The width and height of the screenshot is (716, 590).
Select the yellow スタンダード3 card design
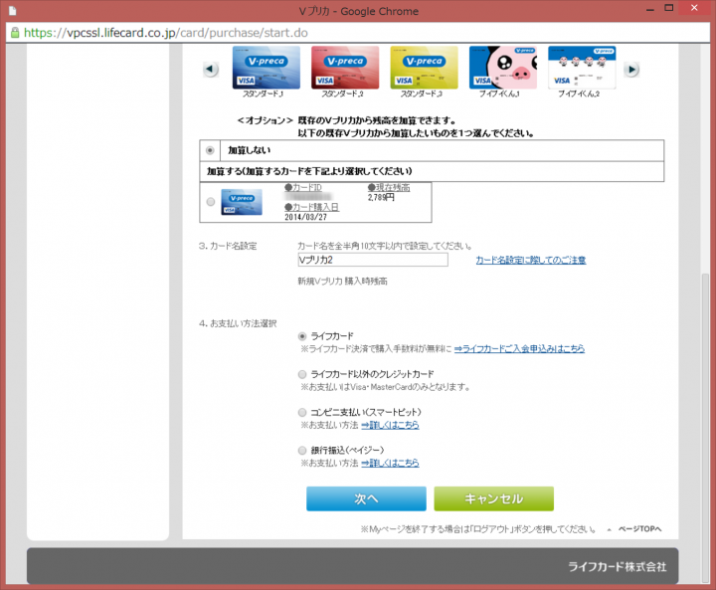[424, 68]
